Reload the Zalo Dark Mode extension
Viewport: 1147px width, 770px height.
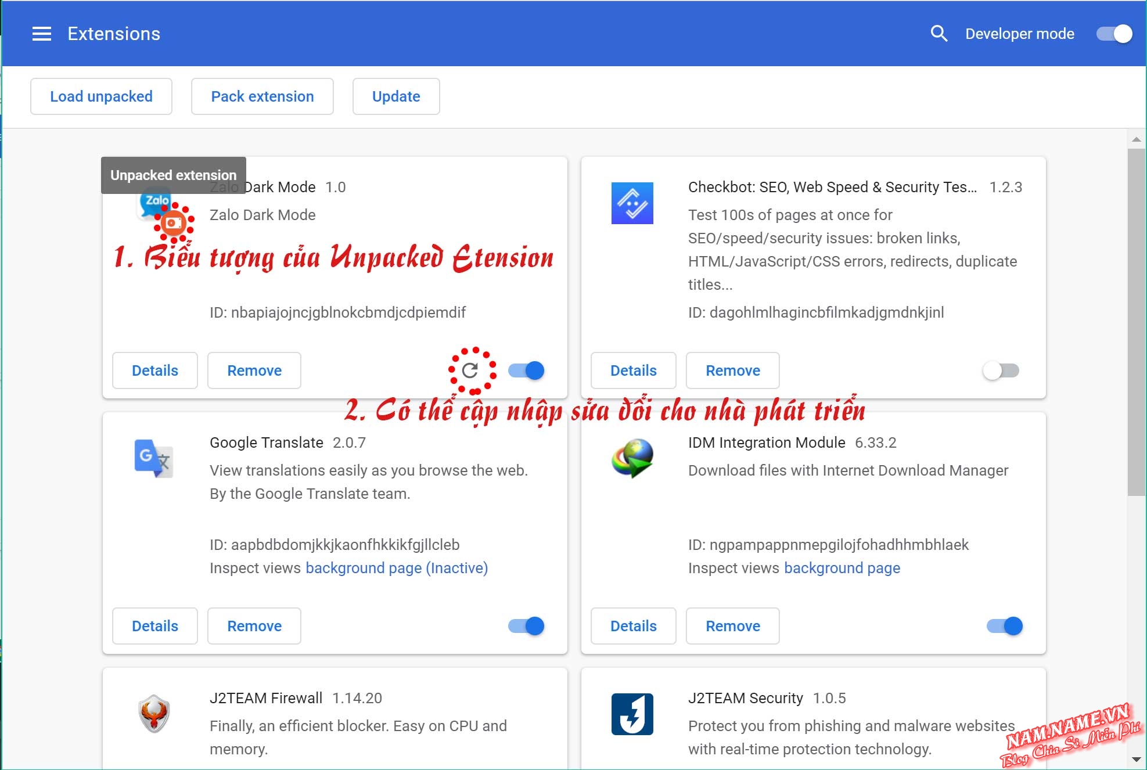tap(470, 370)
